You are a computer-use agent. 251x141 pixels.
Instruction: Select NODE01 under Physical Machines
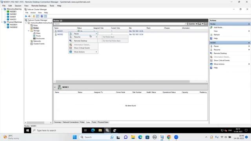coord(13,25)
